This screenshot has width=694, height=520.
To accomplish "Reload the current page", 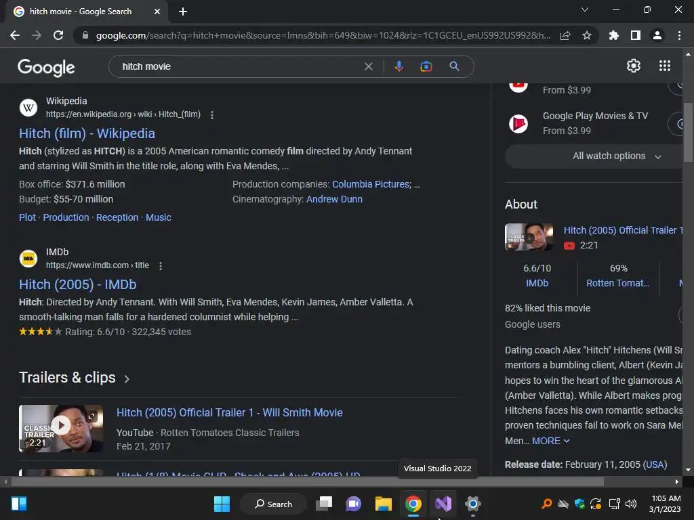I will [x=58, y=35].
